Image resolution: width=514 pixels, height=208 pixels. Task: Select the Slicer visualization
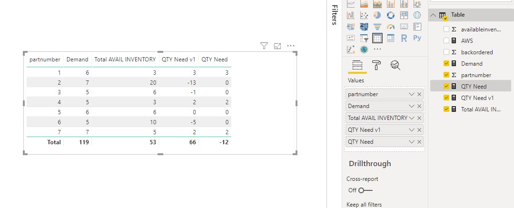pos(364,38)
